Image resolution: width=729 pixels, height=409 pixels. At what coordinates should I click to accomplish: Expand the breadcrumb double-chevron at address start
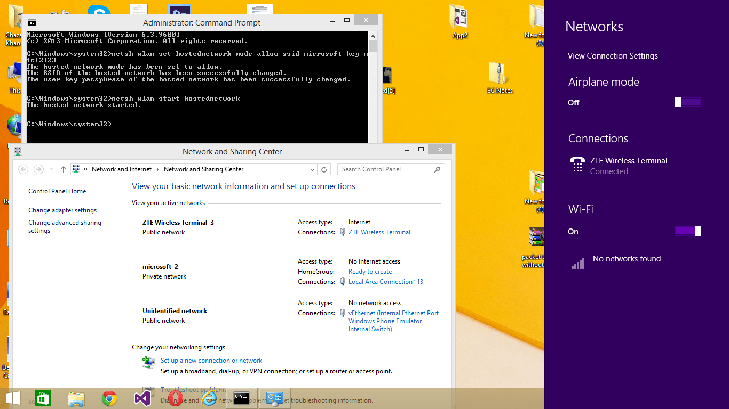tap(85, 169)
